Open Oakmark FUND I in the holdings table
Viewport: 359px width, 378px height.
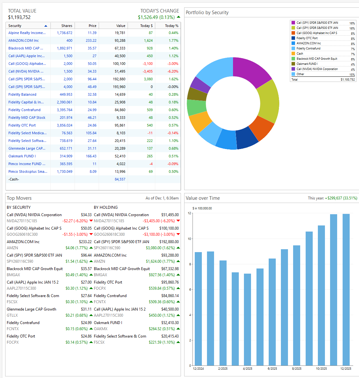tap(22, 156)
